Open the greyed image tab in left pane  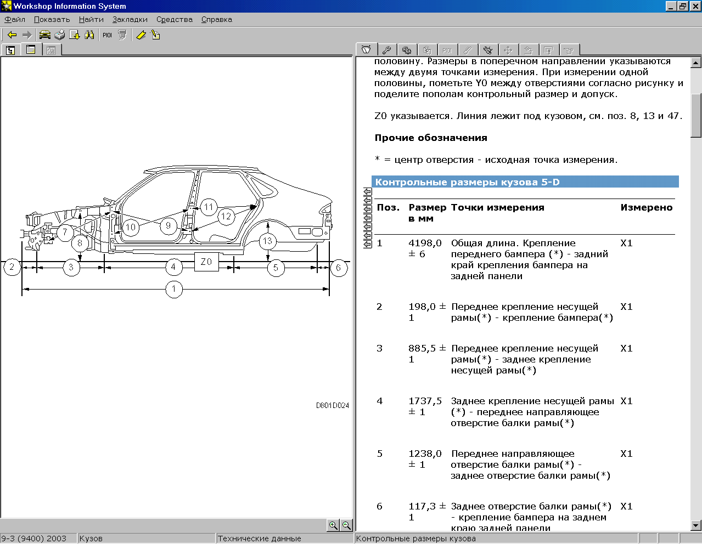pyautogui.click(x=51, y=50)
